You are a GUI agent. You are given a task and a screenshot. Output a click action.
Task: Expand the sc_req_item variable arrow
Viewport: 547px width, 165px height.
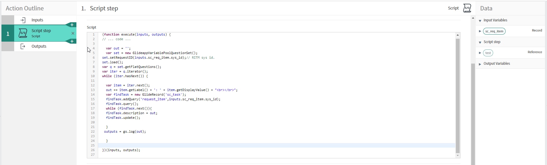coord(480,31)
